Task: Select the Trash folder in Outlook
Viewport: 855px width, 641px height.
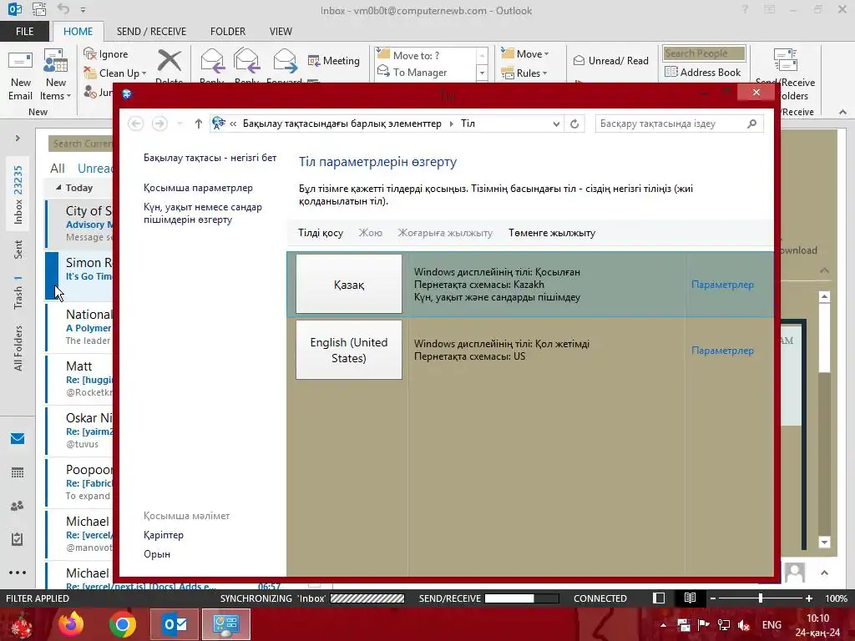Action: point(18,293)
